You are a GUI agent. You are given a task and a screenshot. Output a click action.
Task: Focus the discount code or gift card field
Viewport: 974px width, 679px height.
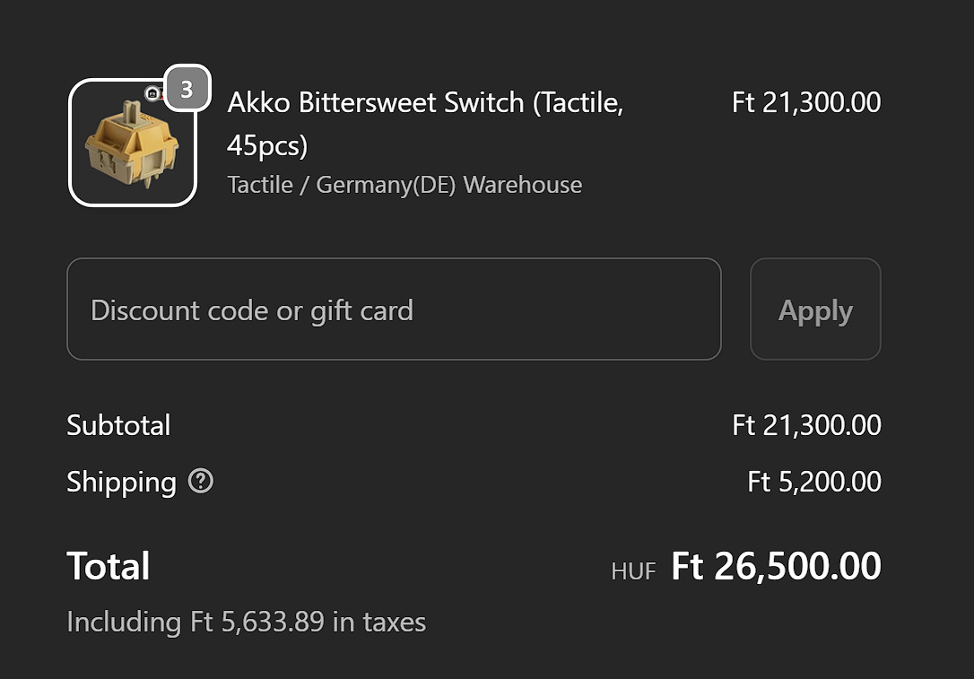click(394, 309)
